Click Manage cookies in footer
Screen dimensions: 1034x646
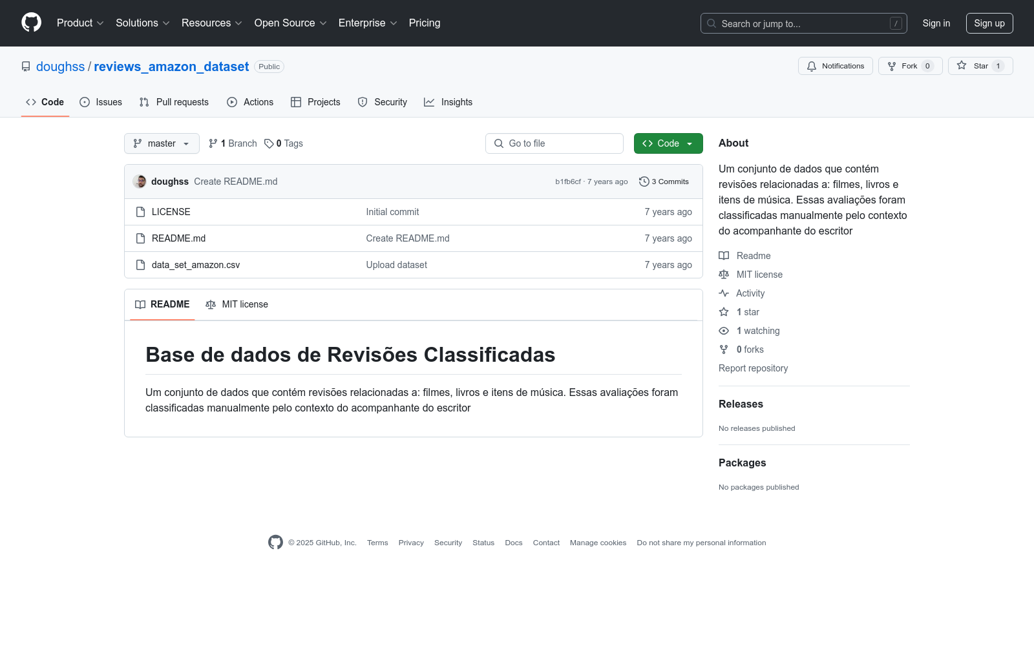click(598, 543)
